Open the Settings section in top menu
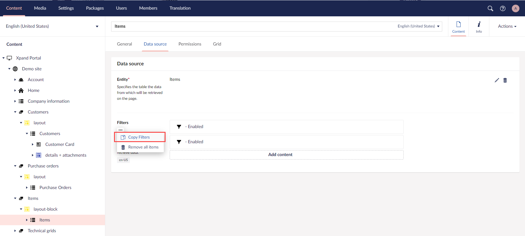This screenshot has width=525, height=236. point(66,8)
